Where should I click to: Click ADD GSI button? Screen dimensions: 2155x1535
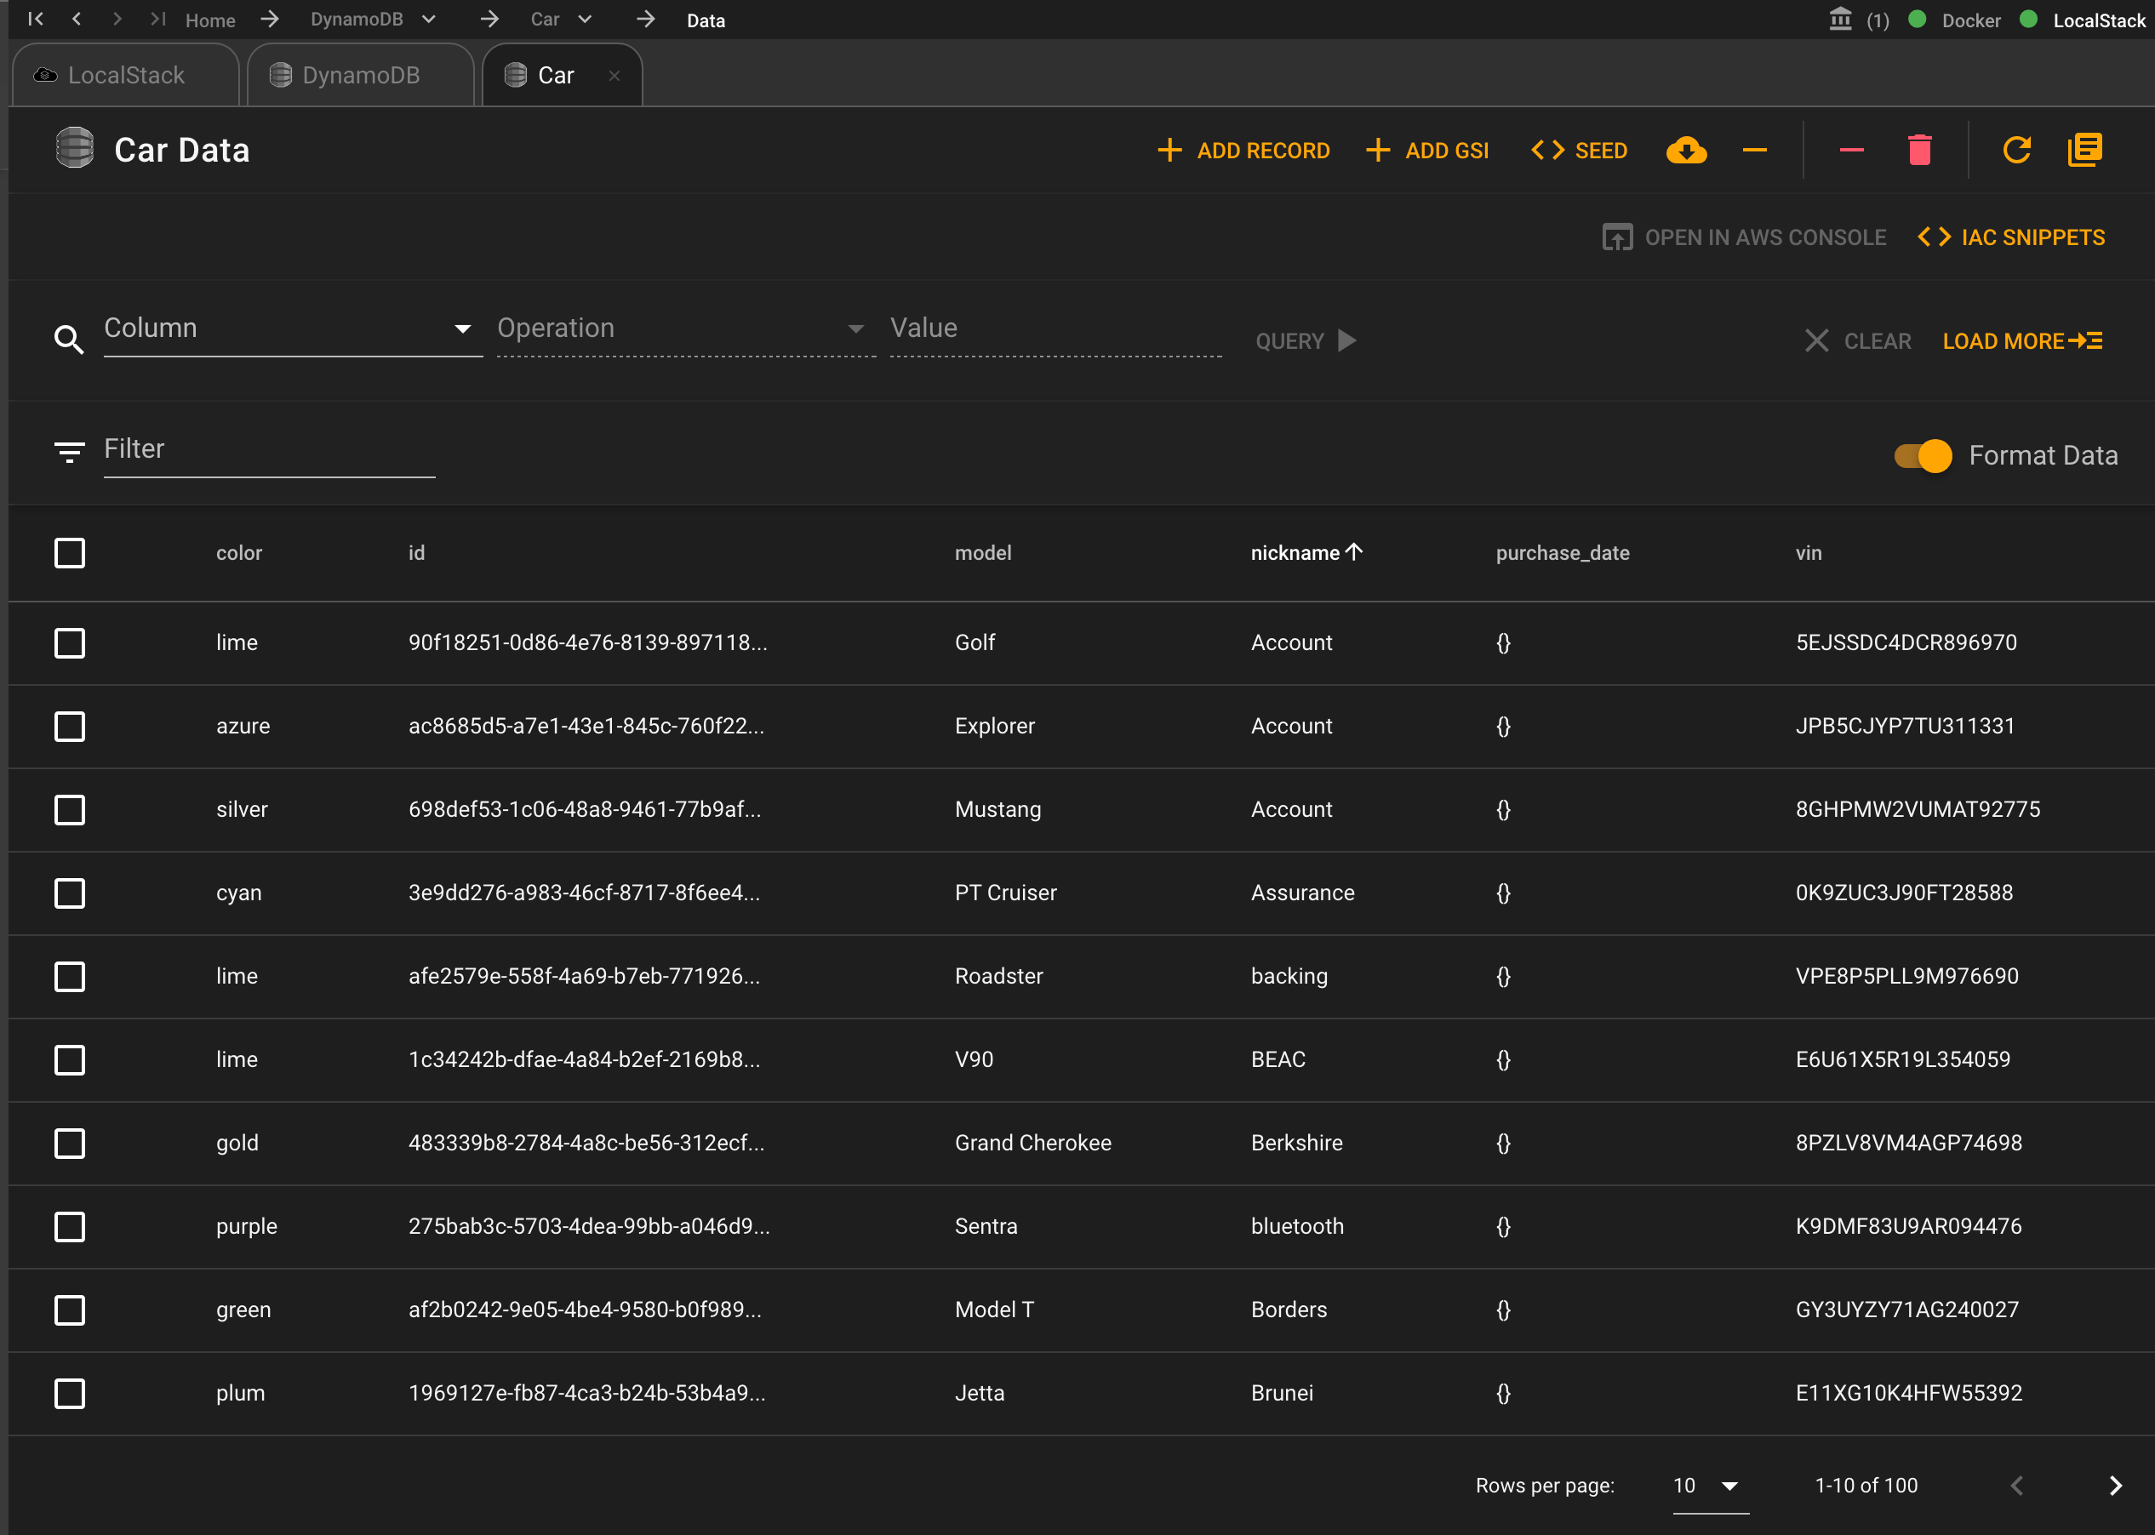pos(1427,151)
